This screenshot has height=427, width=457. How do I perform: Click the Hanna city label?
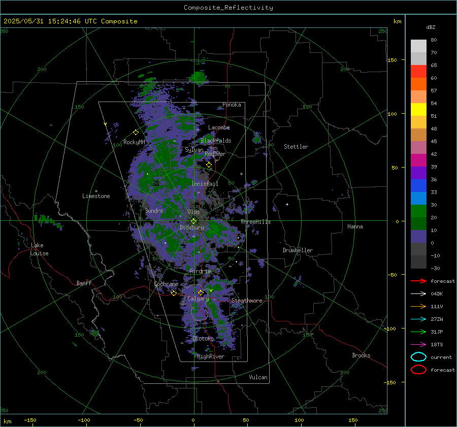point(355,226)
